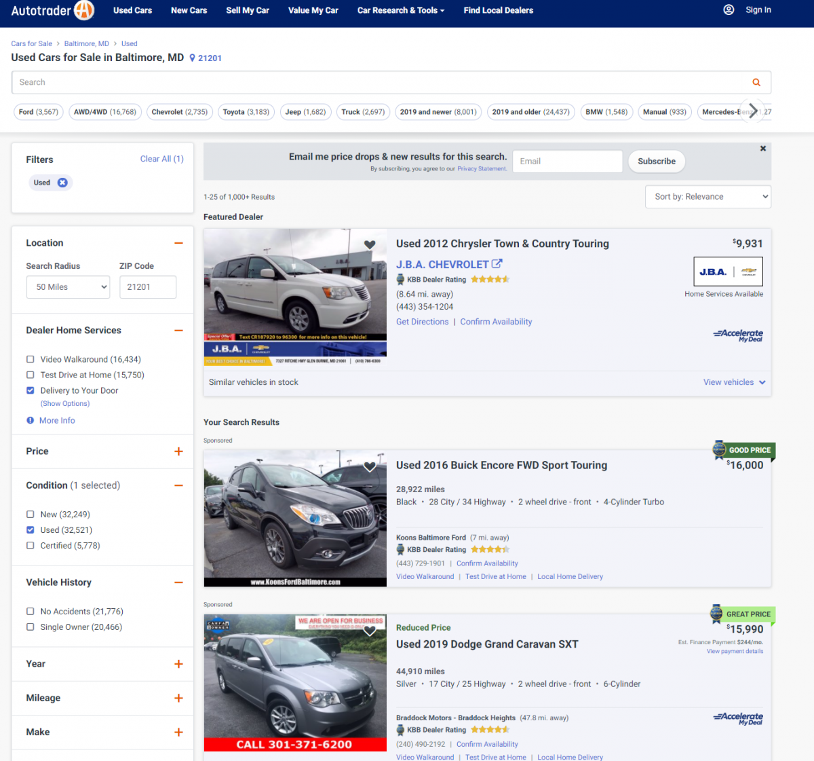Open the Sort by Relevance dropdown

tap(708, 197)
